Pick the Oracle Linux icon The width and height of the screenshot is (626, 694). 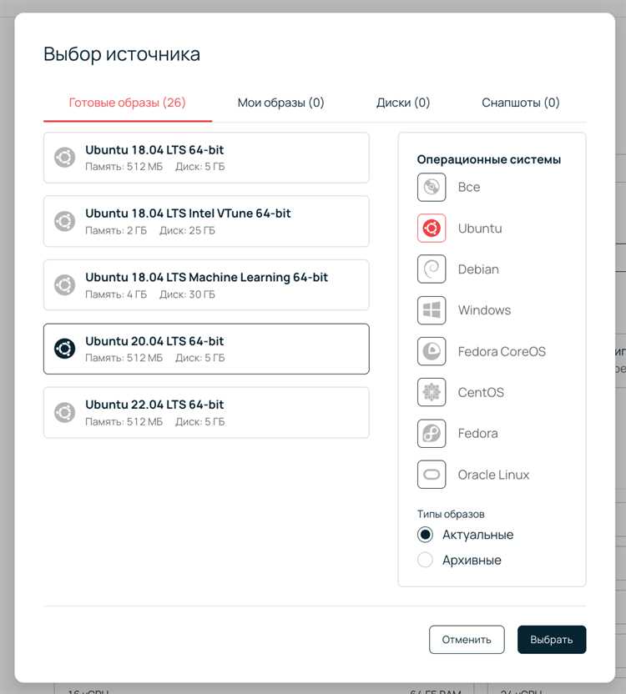[431, 475]
